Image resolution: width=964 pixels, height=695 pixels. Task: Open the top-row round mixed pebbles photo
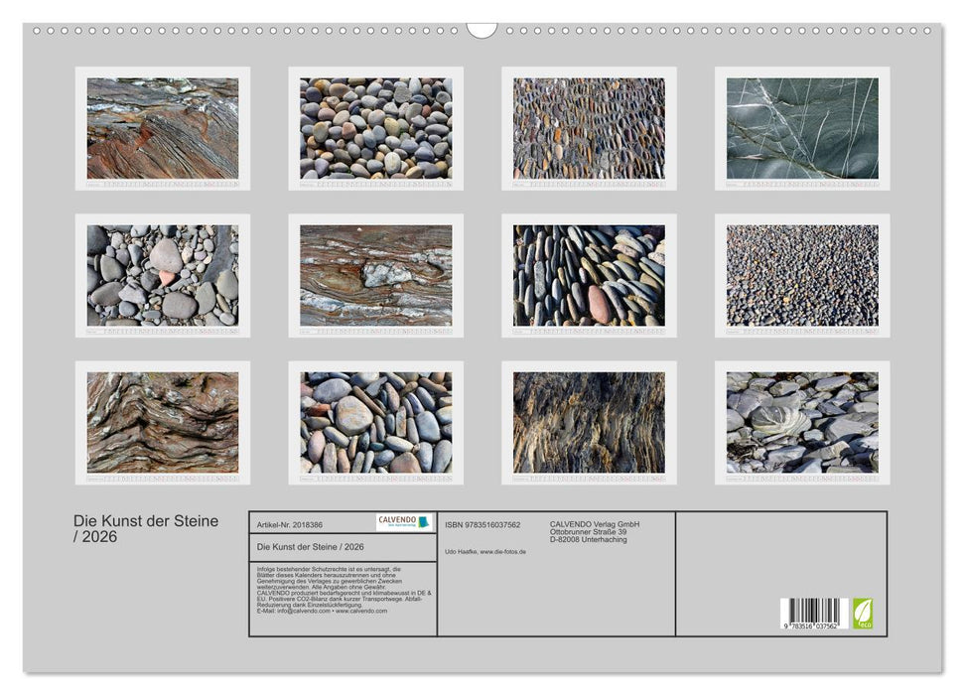point(376,128)
